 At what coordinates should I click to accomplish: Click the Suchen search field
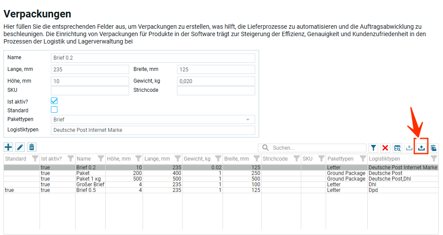pyautogui.click(x=317, y=148)
